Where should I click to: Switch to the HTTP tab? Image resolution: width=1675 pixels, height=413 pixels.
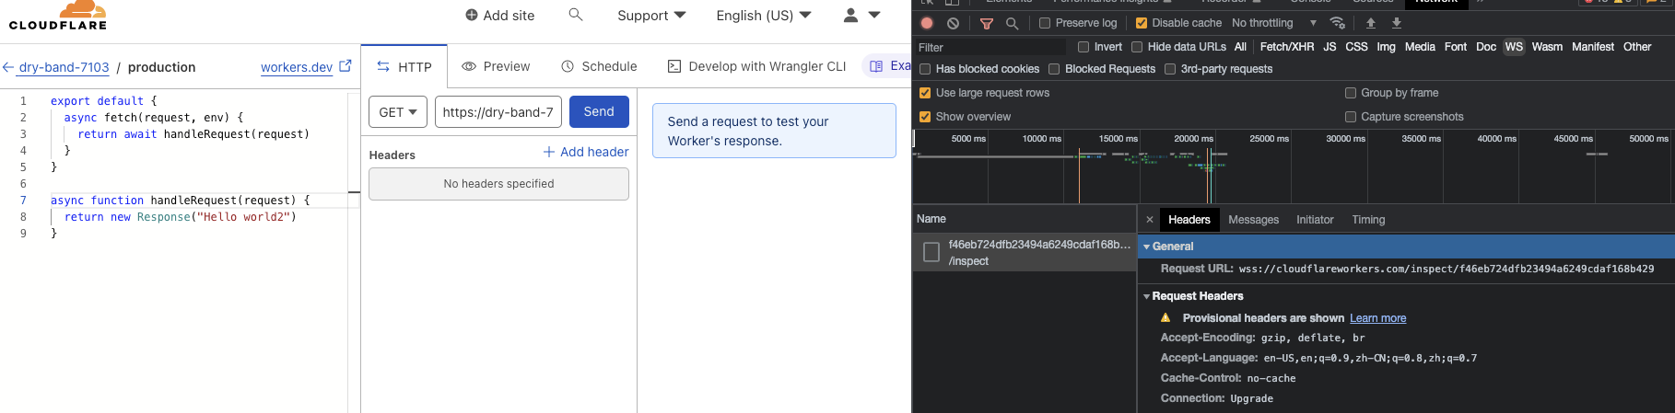(x=404, y=67)
